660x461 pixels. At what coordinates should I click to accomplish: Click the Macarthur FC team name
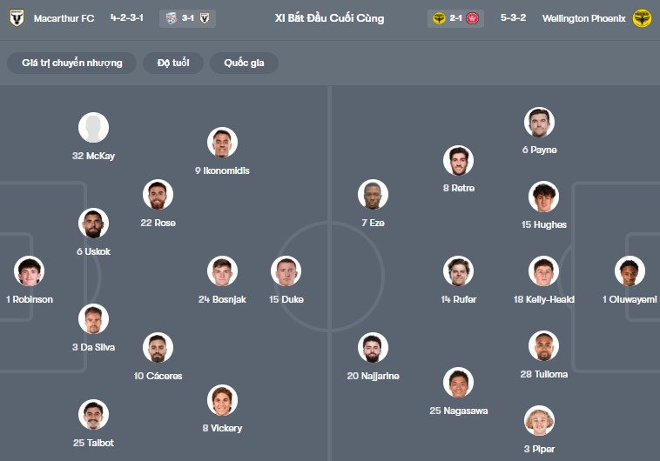coord(64,17)
